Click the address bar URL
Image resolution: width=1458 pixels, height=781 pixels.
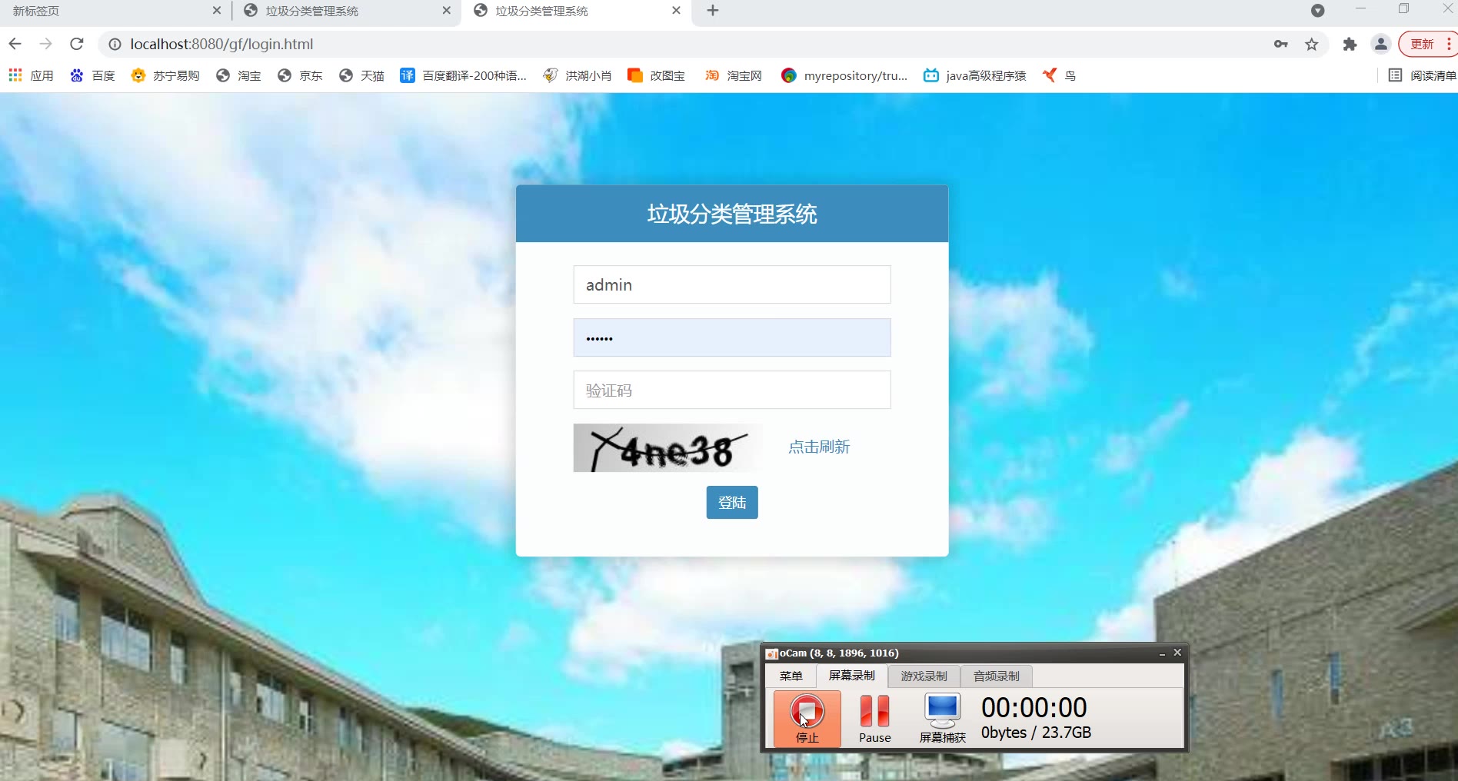point(221,45)
